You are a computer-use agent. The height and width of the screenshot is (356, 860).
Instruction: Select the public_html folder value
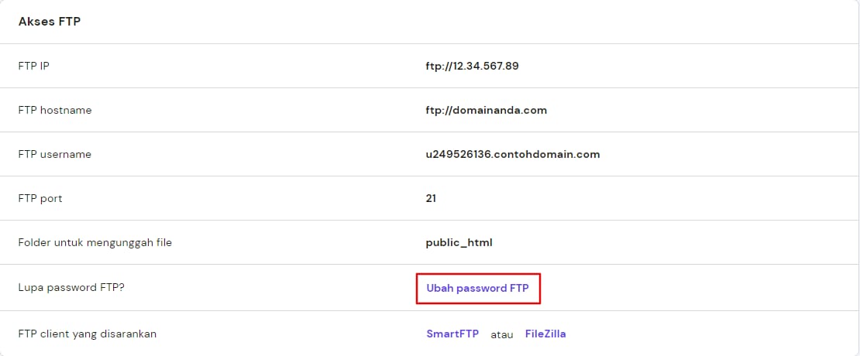pos(459,242)
